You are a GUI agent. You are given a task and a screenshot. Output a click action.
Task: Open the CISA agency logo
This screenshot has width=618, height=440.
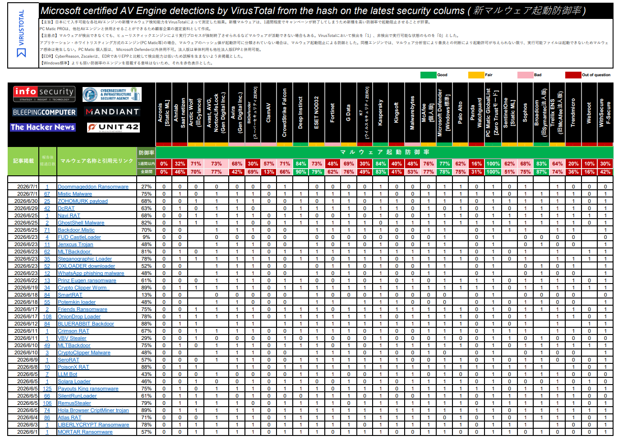tap(112, 94)
